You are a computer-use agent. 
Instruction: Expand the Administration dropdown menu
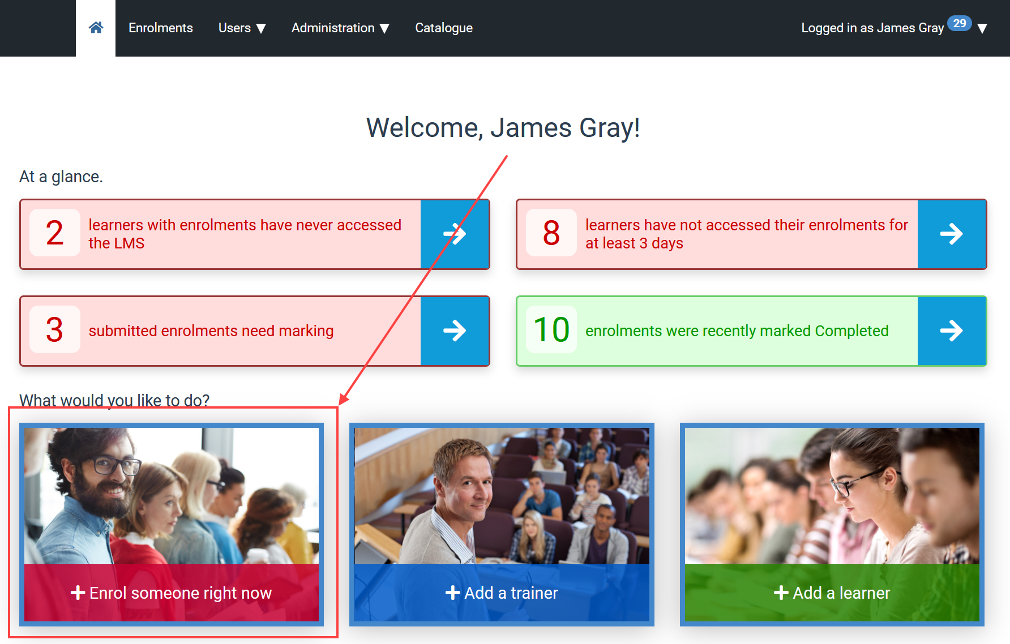340,28
